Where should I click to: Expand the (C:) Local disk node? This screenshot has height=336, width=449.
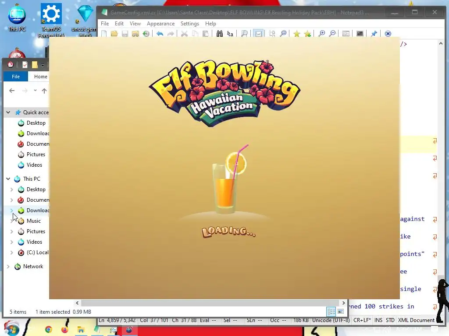[x=12, y=252]
